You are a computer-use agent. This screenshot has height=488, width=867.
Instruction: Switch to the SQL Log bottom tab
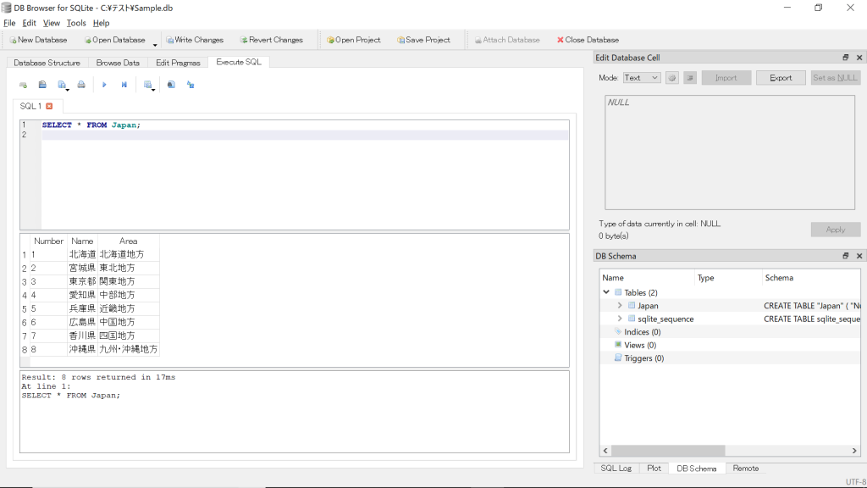pyautogui.click(x=616, y=468)
